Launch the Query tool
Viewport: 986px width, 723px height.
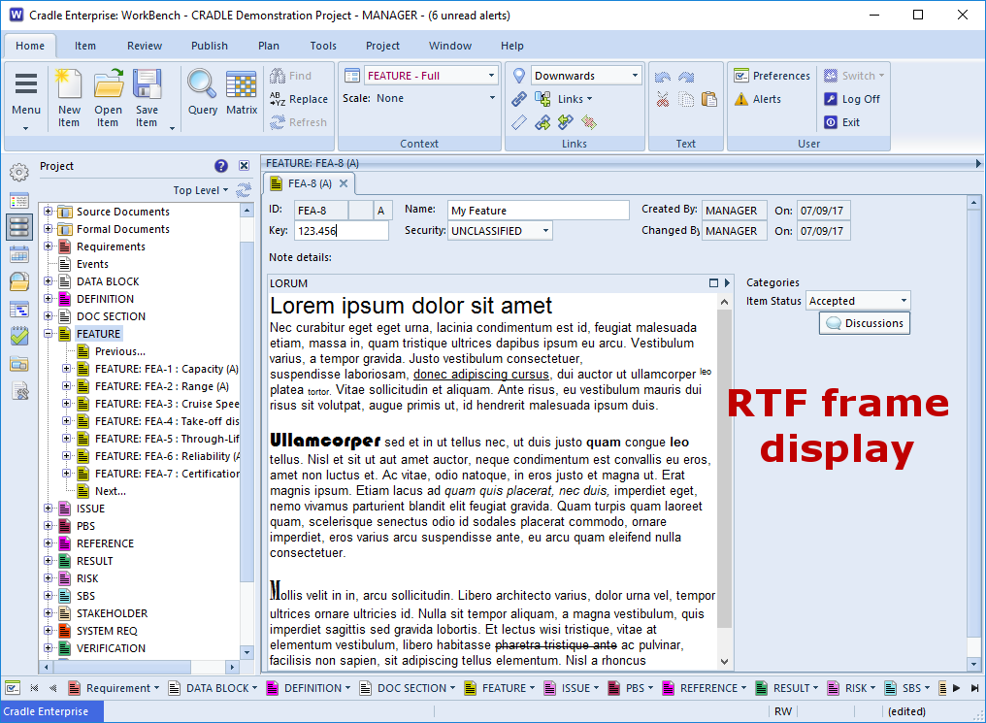203,92
